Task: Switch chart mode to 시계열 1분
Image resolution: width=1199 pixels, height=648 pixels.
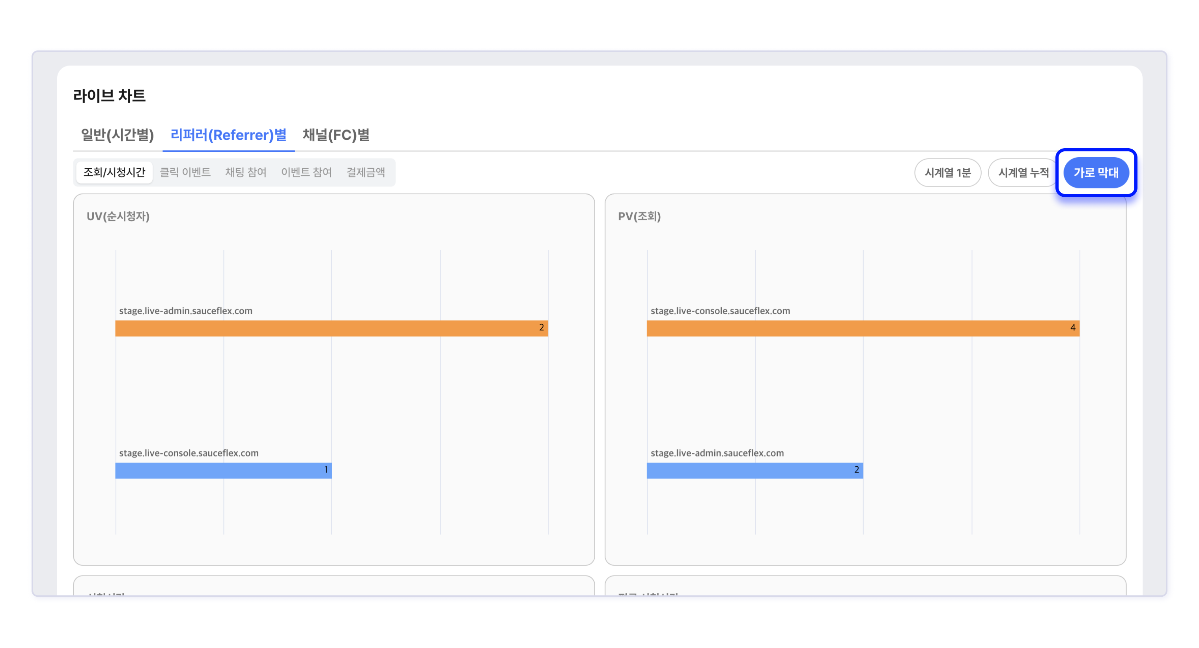Action: click(x=947, y=173)
